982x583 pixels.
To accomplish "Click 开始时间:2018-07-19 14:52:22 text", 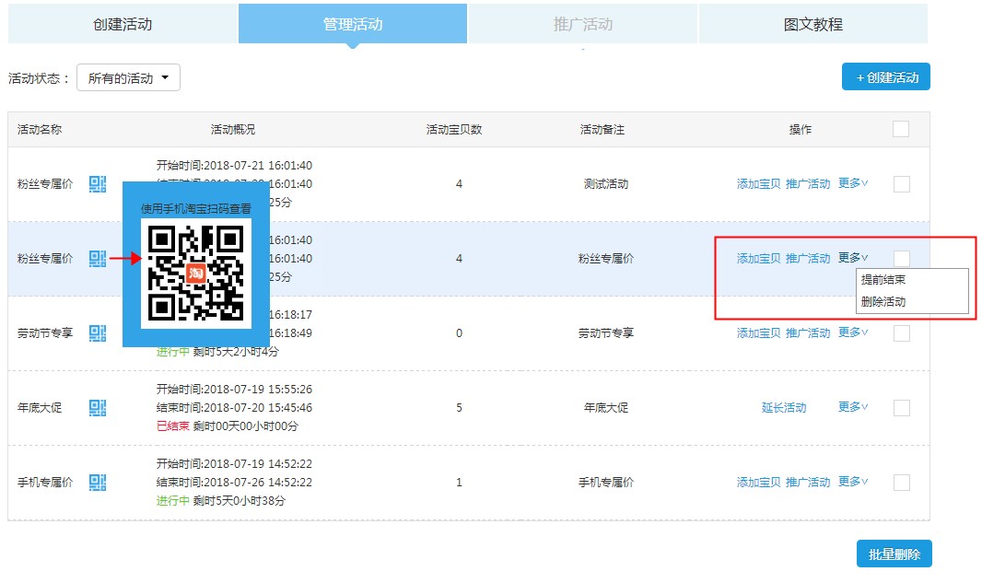I will pos(234,463).
